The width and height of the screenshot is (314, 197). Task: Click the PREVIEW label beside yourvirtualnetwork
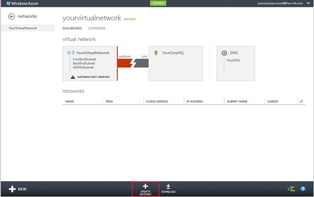click(130, 19)
